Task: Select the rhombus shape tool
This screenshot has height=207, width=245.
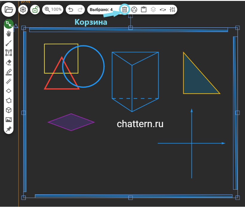Action: point(9,91)
